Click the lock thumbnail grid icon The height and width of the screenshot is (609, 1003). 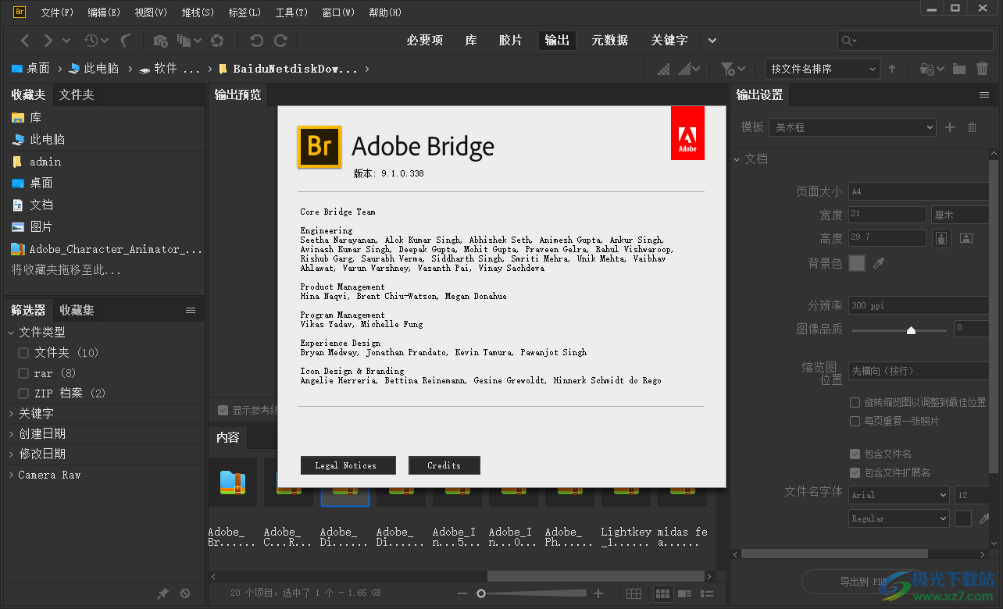click(x=634, y=593)
